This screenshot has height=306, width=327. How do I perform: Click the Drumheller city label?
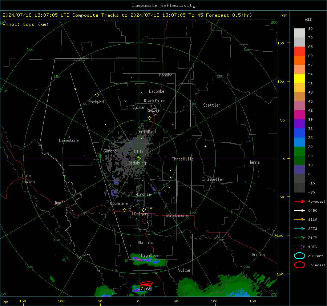pyautogui.click(x=213, y=179)
